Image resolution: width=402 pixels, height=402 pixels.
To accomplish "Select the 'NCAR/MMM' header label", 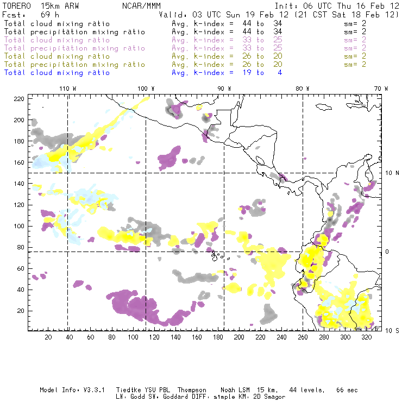I will coord(141,6).
